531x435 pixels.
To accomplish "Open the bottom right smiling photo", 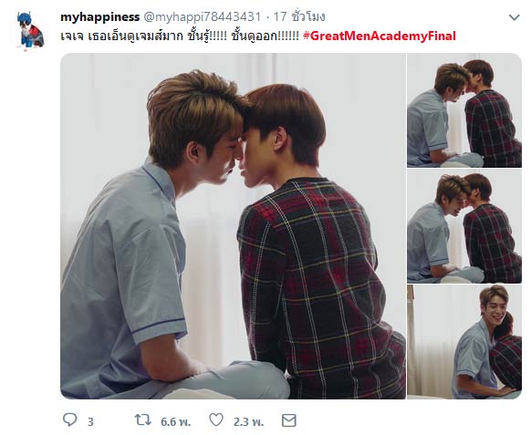I will (464, 342).
